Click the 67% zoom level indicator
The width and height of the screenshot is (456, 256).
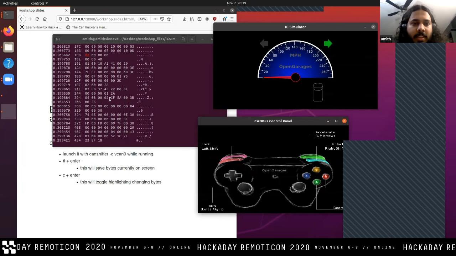tap(142, 19)
